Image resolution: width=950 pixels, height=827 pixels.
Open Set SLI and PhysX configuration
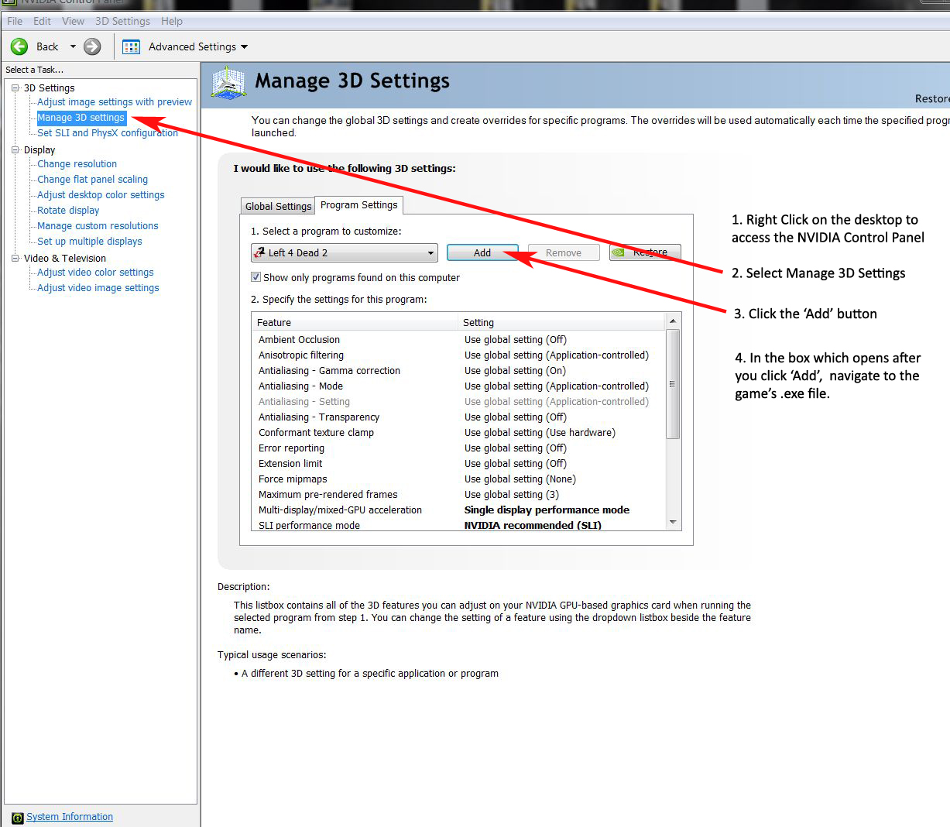coord(108,132)
